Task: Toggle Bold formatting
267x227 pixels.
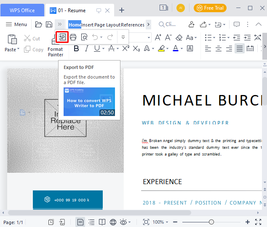Action: tap(76, 49)
